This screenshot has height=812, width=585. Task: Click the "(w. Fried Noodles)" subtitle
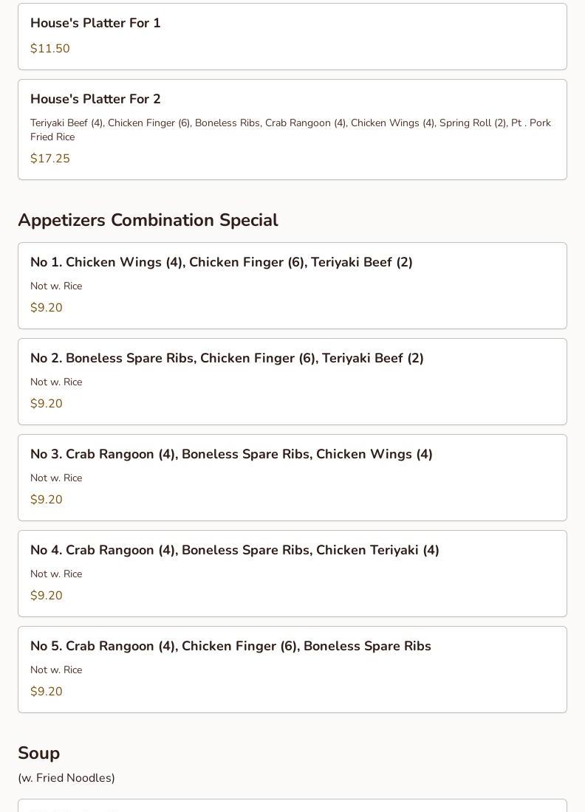click(66, 778)
